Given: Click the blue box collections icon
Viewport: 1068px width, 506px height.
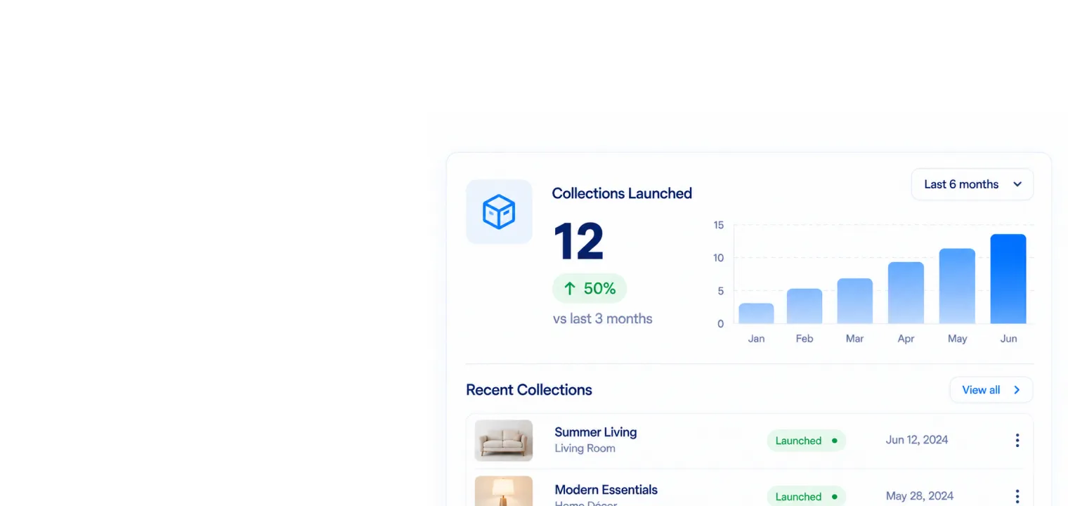Looking at the screenshot, I should pyautogui.click(x=499, y=212).
